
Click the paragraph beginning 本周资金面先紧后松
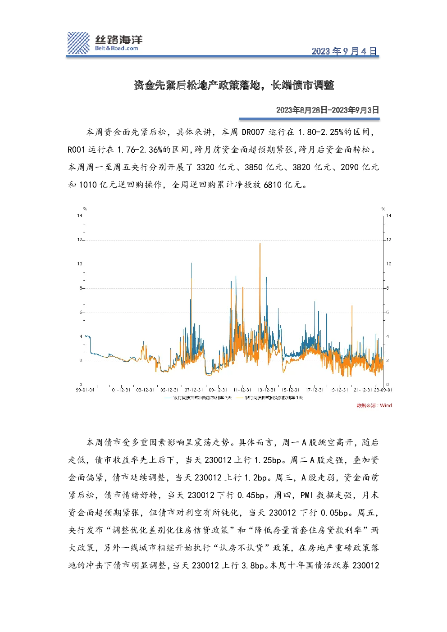click(x=223, y=158)
